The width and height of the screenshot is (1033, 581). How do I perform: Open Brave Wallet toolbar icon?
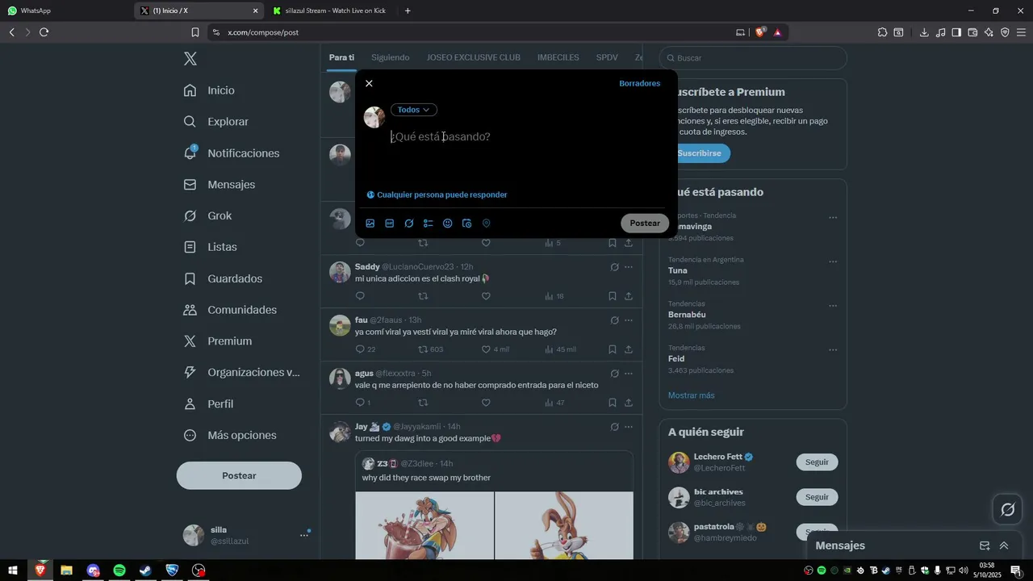coord(972,32)
